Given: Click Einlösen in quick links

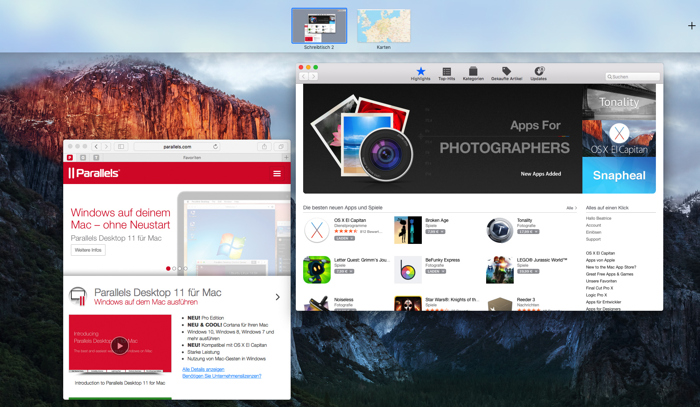Looking at the screenshot, I should tap(593, 232).
